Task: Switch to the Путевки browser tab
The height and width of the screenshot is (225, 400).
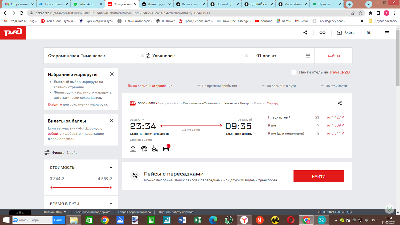Action: (327, 4)
